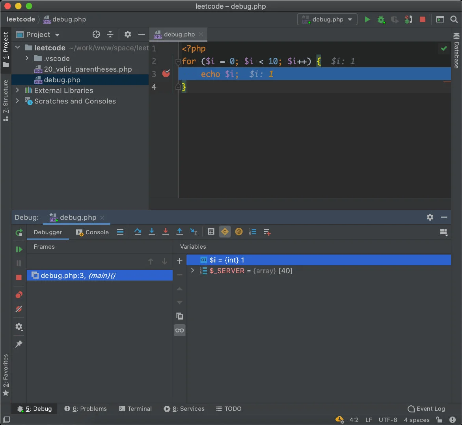Click the Run to Cursor icon
Viewport: 462px width, 425px height.
[194, 232]
